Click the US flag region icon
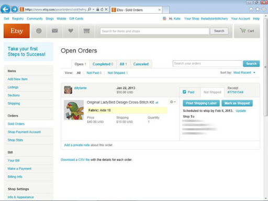The height and width of the screenshot is (201, 268). click(x=164, y=18)
